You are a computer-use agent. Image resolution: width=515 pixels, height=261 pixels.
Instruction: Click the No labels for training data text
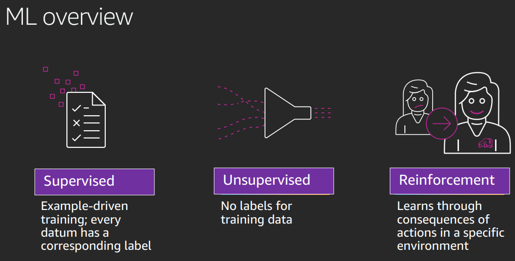click(256, 212)
